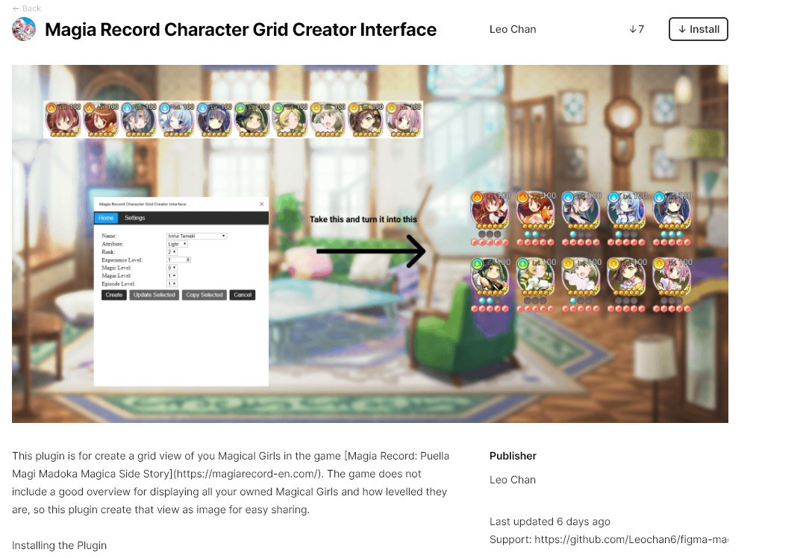Click the Update Selected button
Screen dimensions: 809x558
tap(154, 295)
